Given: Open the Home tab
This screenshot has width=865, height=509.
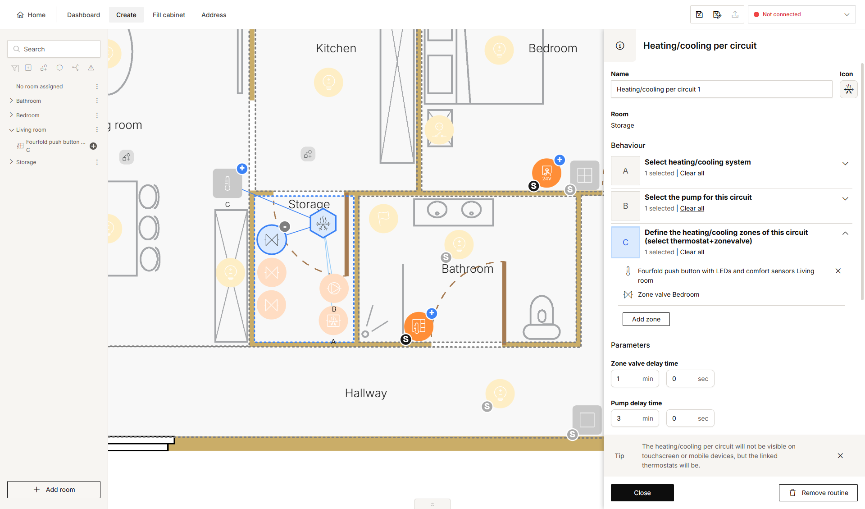Looking at the screenshot, I should pyautogui.click(x=31, y=15).
